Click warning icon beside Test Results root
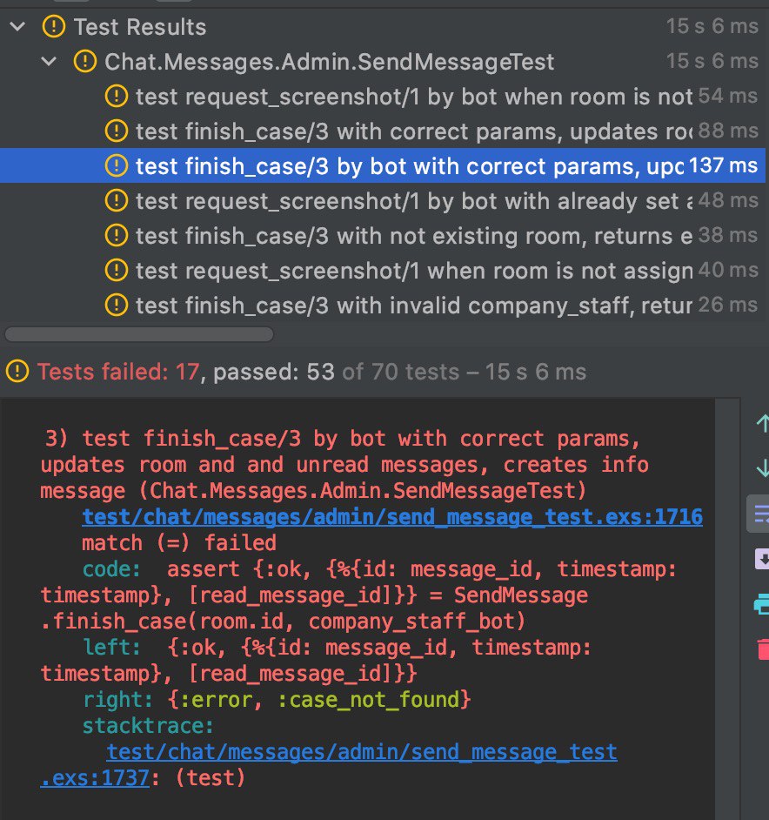 (x=54, y=27)
